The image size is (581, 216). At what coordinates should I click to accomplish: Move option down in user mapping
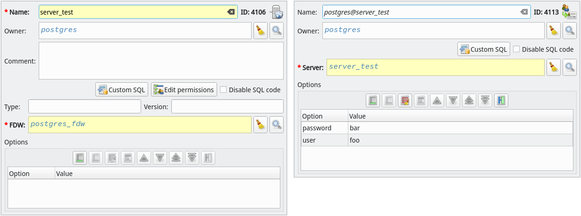coord(453,100)
